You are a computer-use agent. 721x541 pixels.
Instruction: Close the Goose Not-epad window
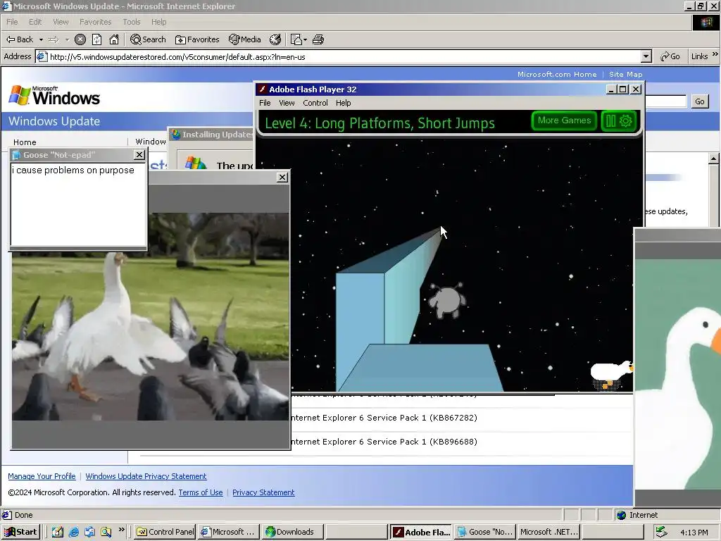tap(139, 154)
